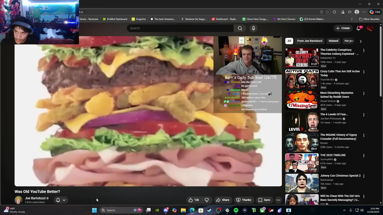Open options for Johnny Cox Christmas Special
383x215 pixels.
(364, 176)
